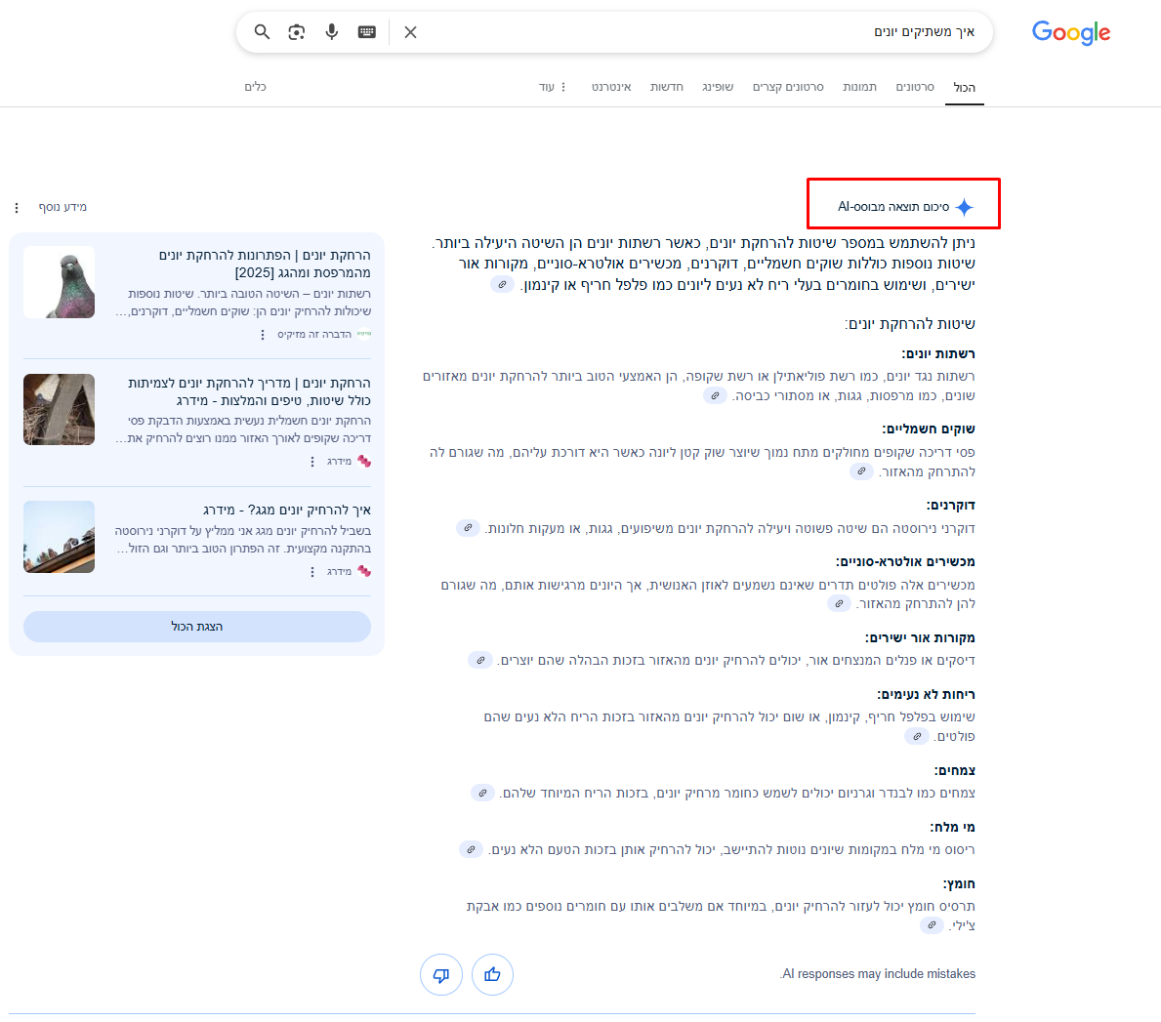Open the שופינג tab
Screen dimensions: 1161x1022
click(718, 87)
